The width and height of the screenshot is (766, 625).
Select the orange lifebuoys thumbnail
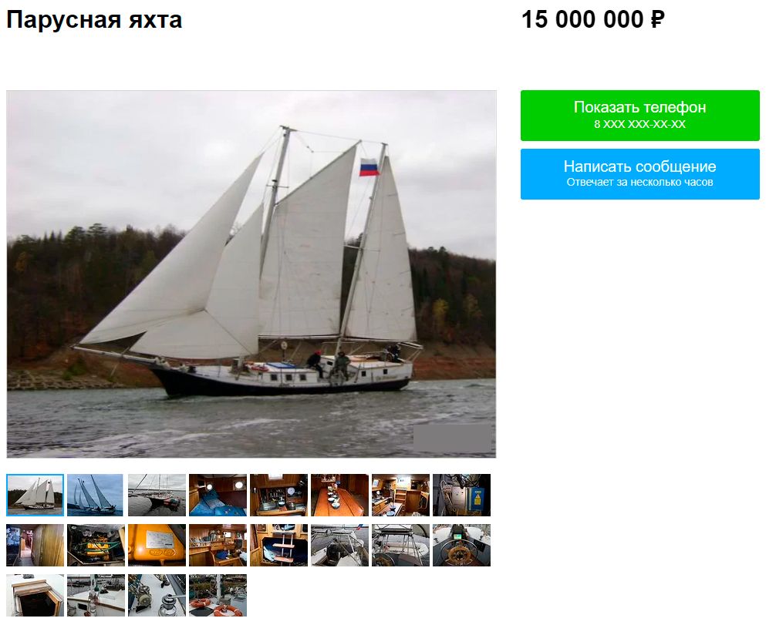(x=218, y=595)
